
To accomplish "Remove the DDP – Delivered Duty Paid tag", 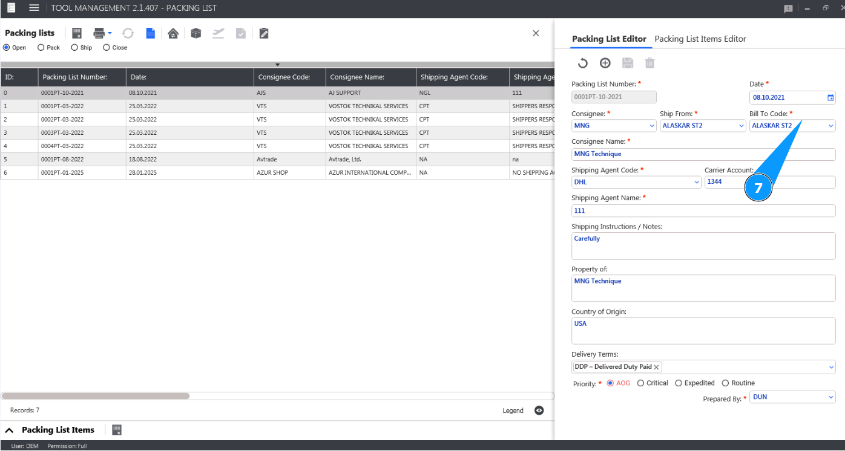I will [656, 367].
